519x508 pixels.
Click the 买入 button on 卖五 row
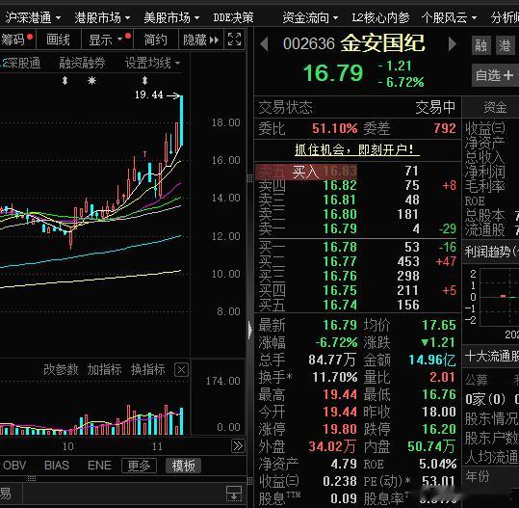tap(305, 172)
